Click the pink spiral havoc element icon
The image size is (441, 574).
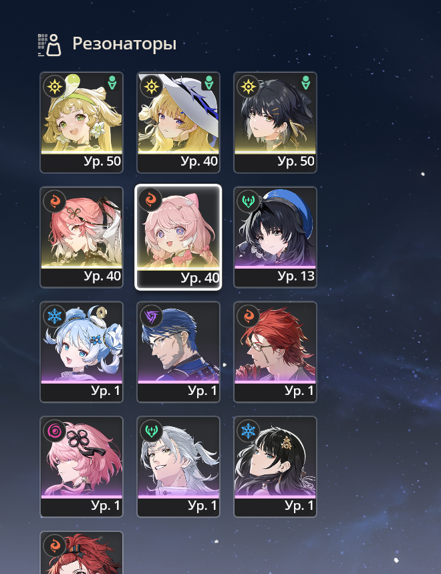click(55, 431)
